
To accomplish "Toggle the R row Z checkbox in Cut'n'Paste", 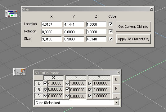I will [x=90, y=90].
